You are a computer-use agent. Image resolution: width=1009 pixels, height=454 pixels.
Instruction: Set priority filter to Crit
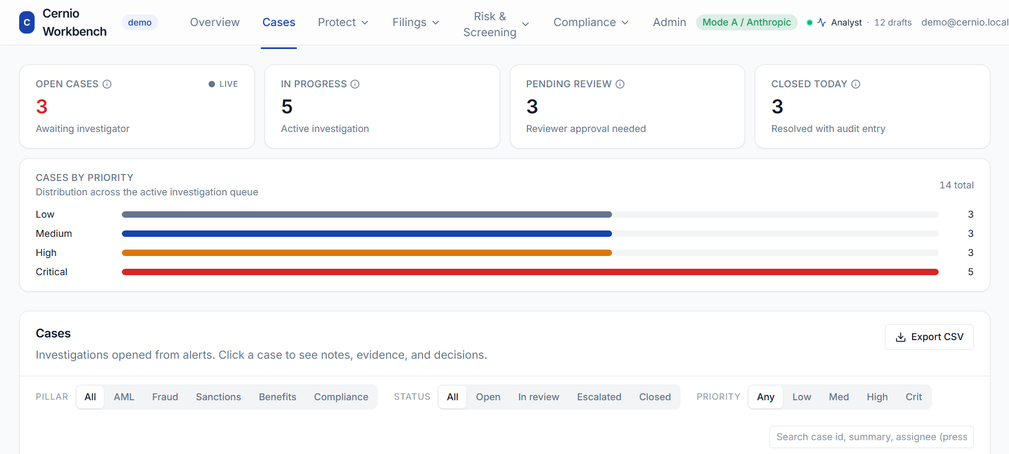(914, 397)
